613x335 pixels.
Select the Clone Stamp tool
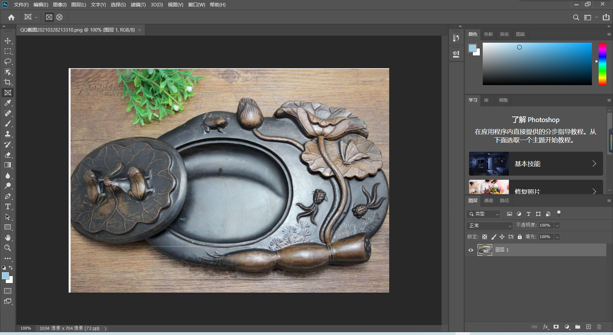coord(8,134)
